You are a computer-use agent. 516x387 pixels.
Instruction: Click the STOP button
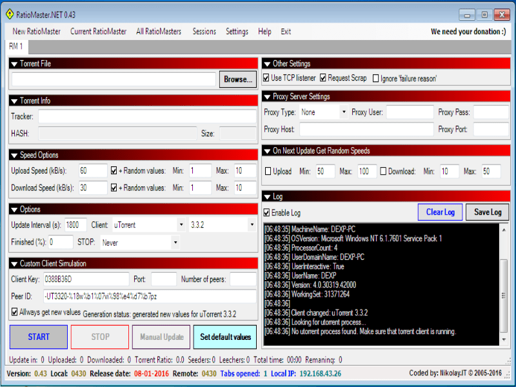click(100, 337)
